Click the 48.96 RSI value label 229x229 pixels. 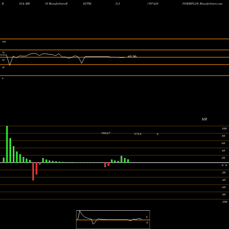(x=132, y=56)
